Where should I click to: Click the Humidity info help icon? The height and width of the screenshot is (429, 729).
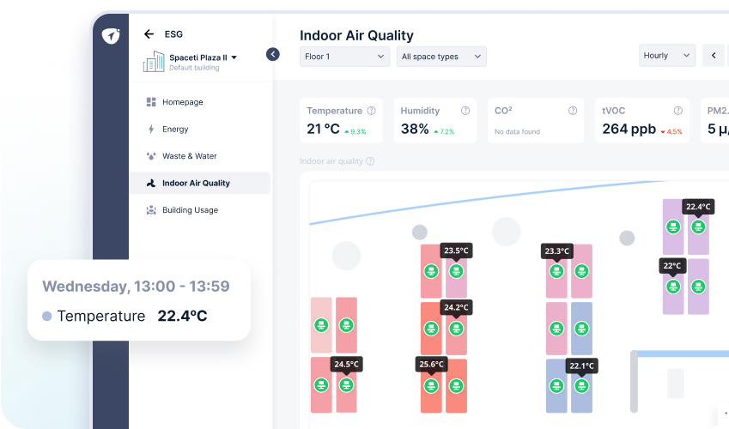click(x=465, y=111)
